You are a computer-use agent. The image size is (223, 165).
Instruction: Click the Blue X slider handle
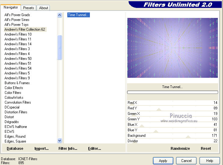[x=142, y=126]
